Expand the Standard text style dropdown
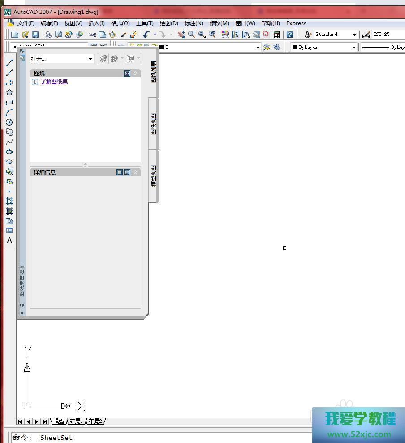Image resolution: width=405 pixels, height=443 pixels. [x=354, y=35]
